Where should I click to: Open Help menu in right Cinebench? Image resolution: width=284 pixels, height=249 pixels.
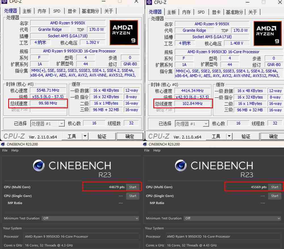[157, 150]
